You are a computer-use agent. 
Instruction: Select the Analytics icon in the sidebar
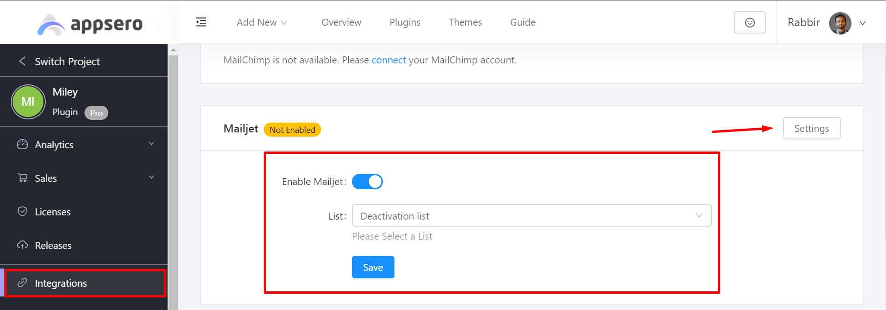click(22, 145)
